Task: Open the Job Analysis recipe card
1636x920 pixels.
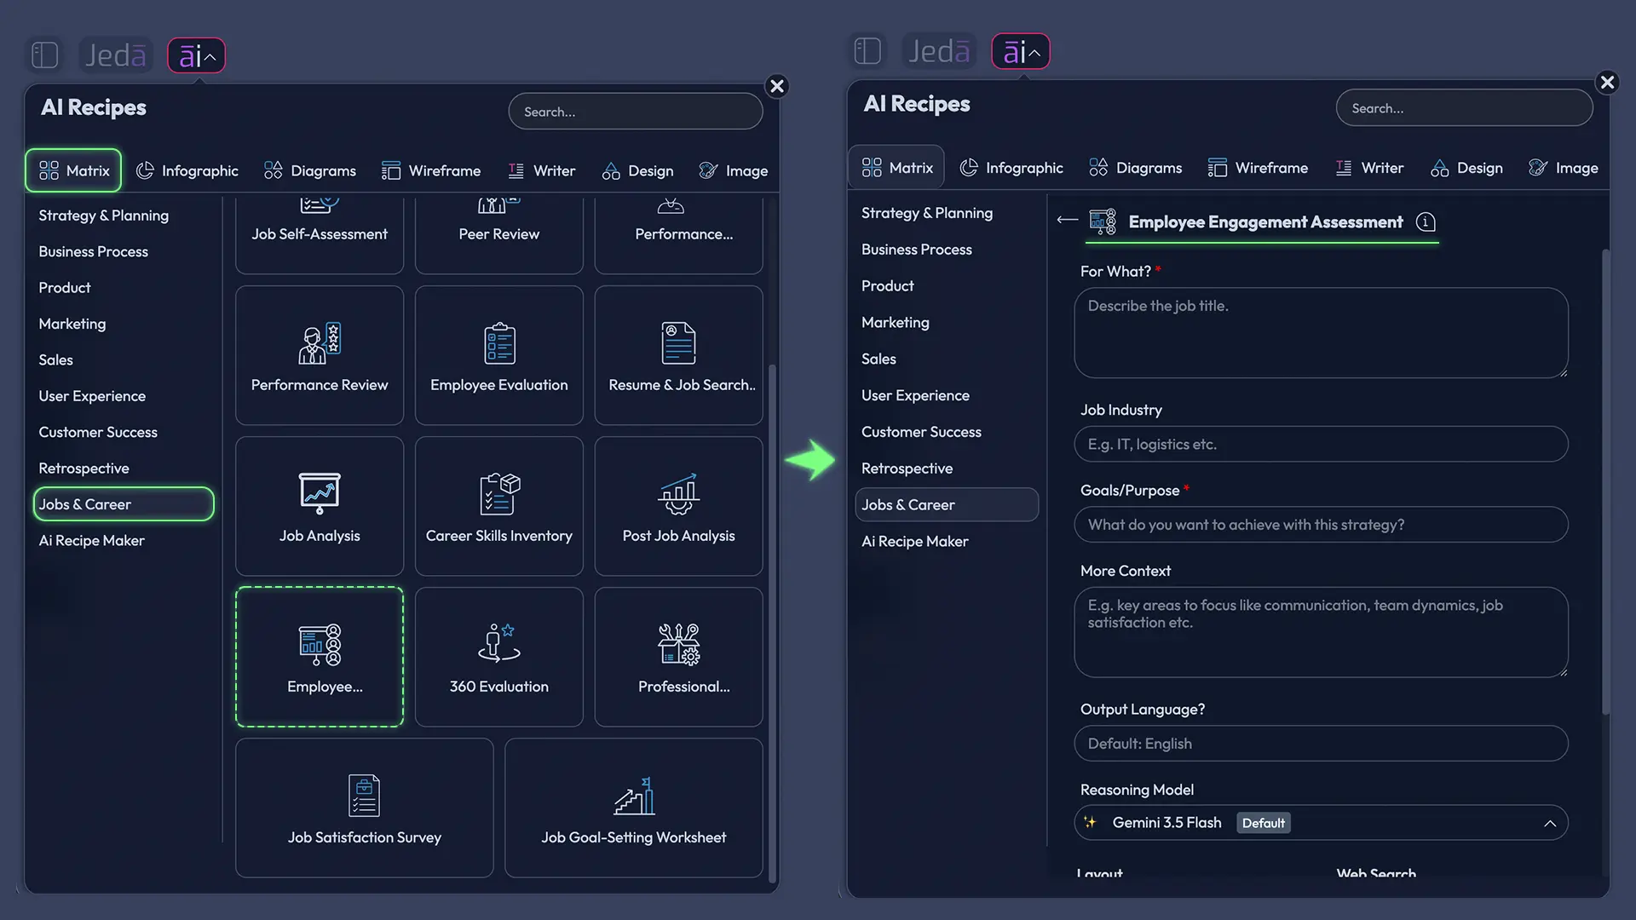Action: pyautogui.click(x=320, y=506)
